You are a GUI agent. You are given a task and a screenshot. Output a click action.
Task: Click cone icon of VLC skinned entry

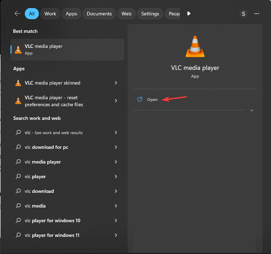(x=18, y=83)
